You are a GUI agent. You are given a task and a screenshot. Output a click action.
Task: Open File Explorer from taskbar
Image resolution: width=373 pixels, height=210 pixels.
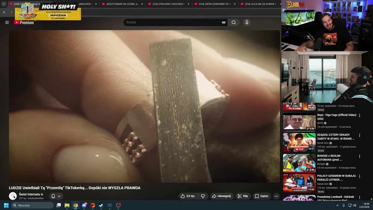[67, 205]
